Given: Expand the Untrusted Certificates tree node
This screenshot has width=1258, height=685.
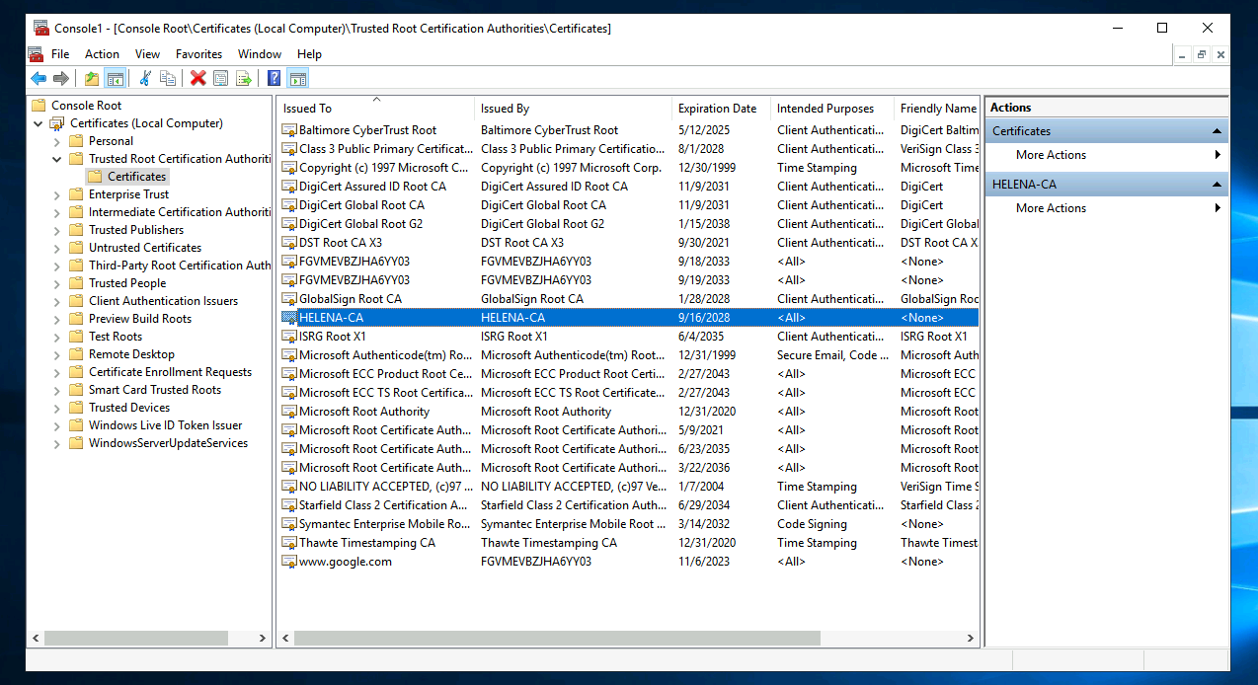Looking at the screenshot, I should [57, 248].
